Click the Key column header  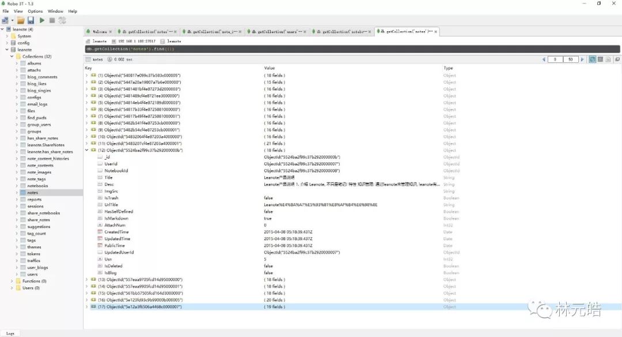(x=88, y=68)
